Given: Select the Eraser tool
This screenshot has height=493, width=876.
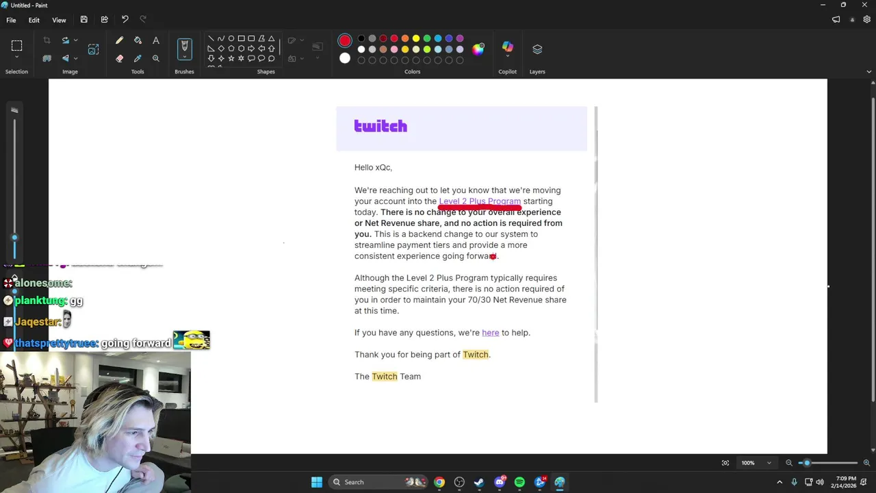Looking at the screenshot, I should coord(120,58).
